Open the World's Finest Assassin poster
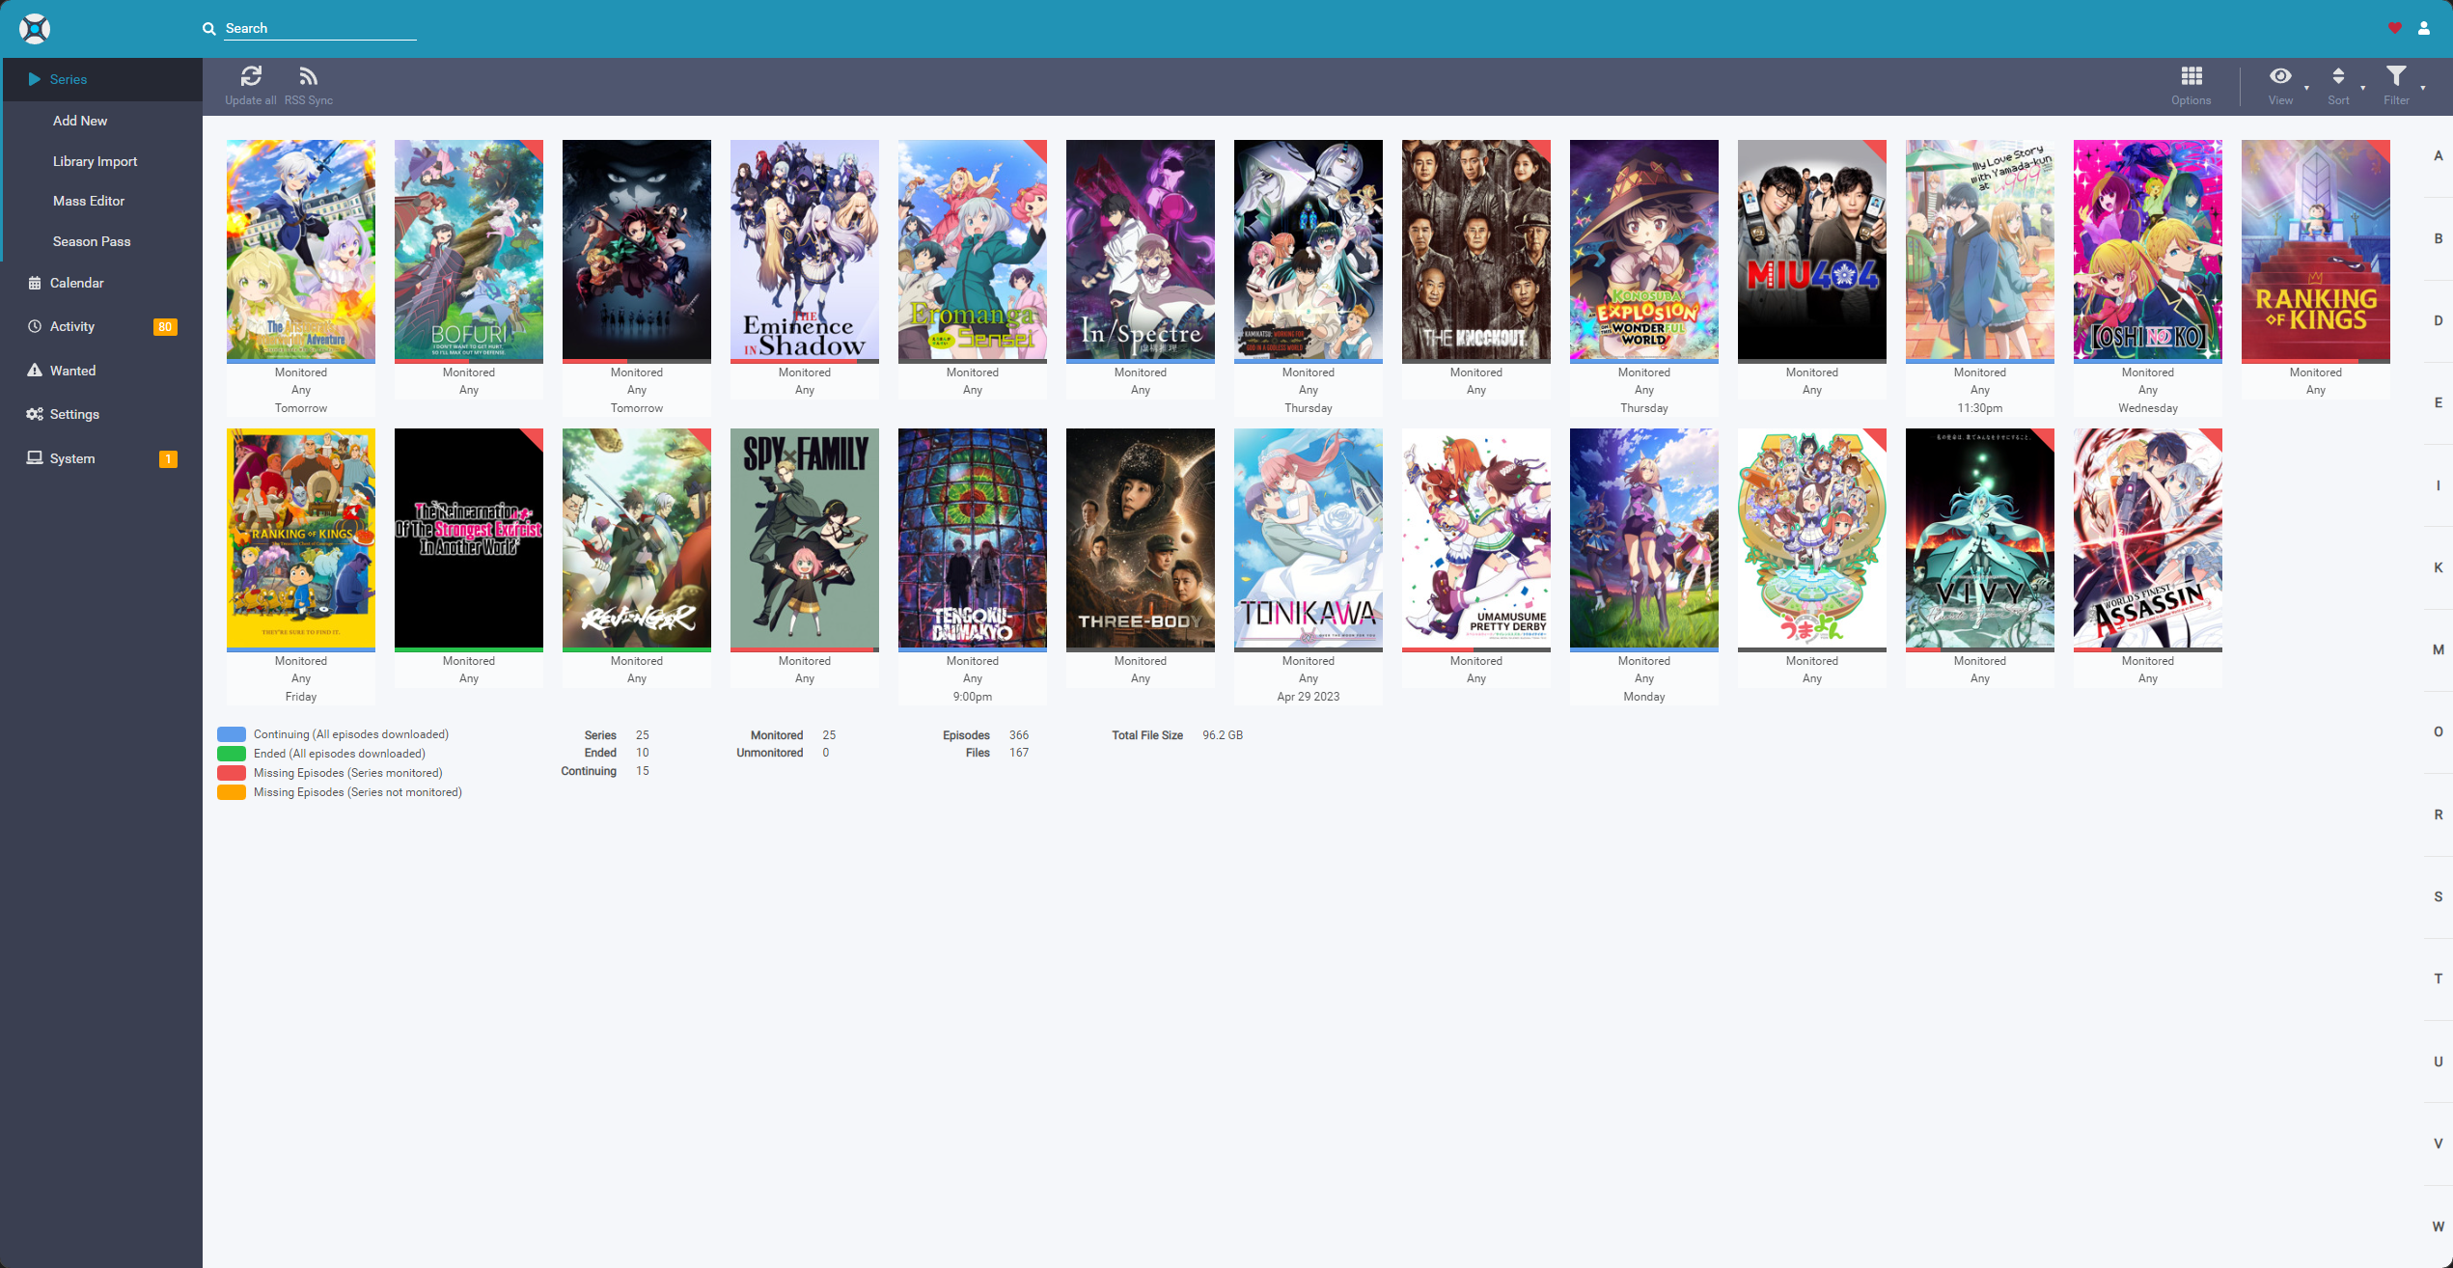This screenshot has width=2453, height=1268. (x=2148, y=538)
